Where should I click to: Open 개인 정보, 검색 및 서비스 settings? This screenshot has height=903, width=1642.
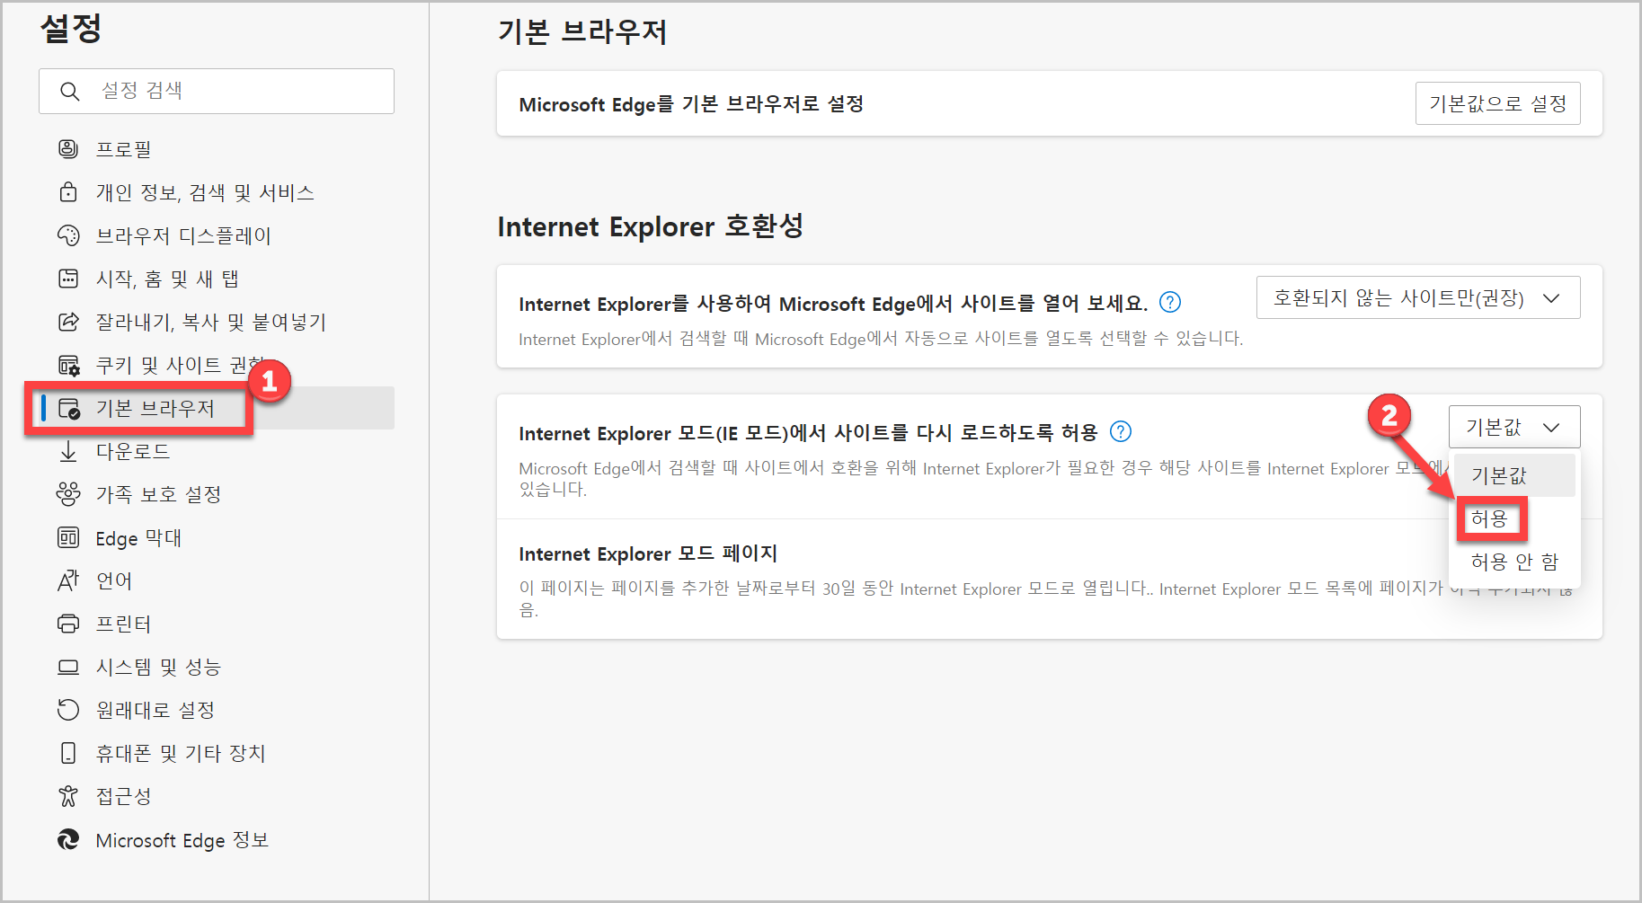217,192
